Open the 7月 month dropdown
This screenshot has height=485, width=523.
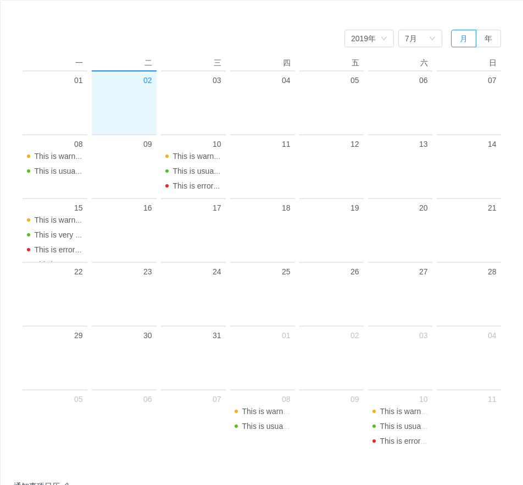[420, 38]
